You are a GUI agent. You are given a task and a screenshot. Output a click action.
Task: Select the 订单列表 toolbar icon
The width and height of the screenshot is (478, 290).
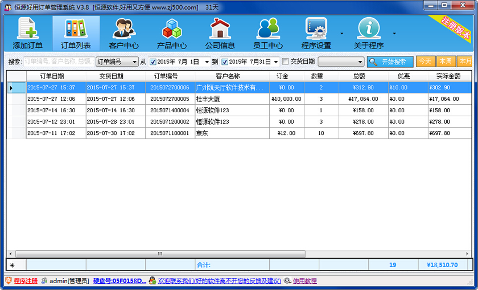(x=76, y=33)
